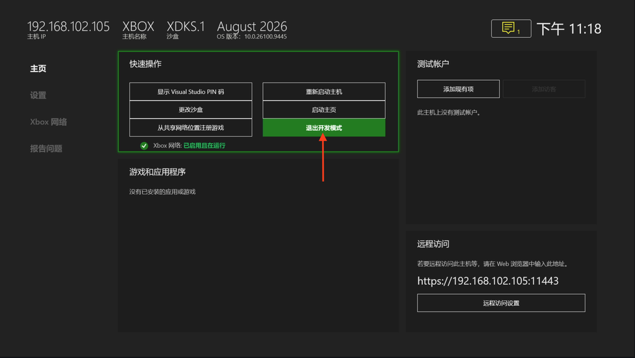Click the 启动主页 button
The height and width of the screenshot is (358, 635).
click(324, 110)
